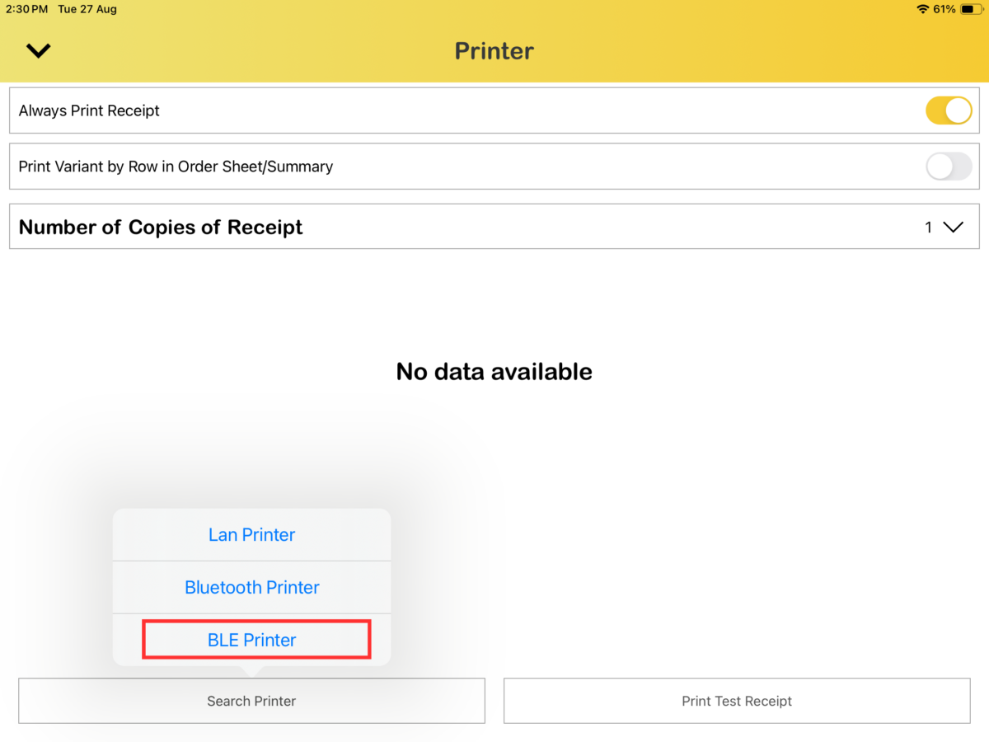Tap the date Tue 27 Aug
This screenshot has width=989, height=742.
tap(87, 9)
